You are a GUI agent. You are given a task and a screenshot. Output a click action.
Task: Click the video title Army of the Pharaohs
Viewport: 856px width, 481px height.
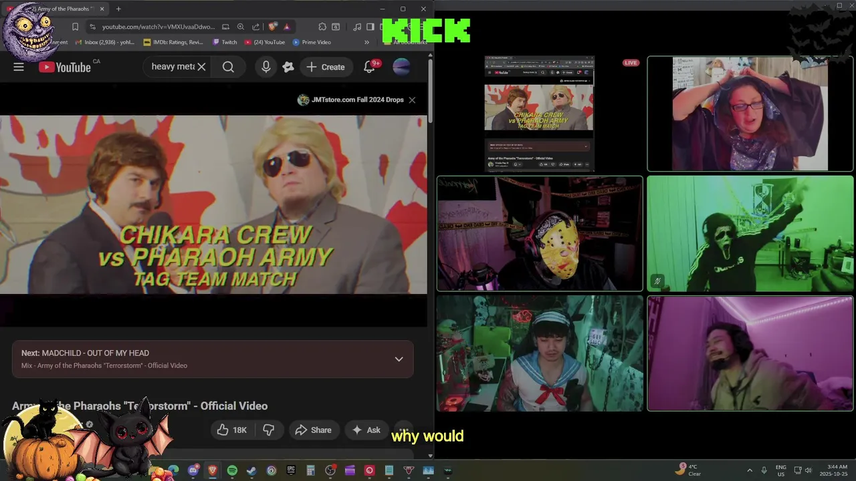click(140, 406)
